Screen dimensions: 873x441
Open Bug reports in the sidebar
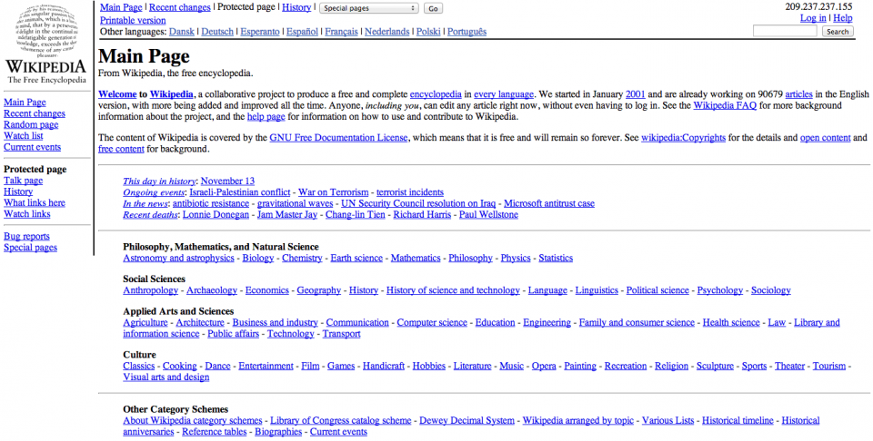coord(26,237)
